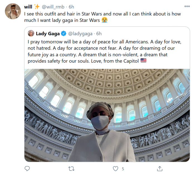
Task: Click the reply speech bubble icon
Action: tap(27, 169)
